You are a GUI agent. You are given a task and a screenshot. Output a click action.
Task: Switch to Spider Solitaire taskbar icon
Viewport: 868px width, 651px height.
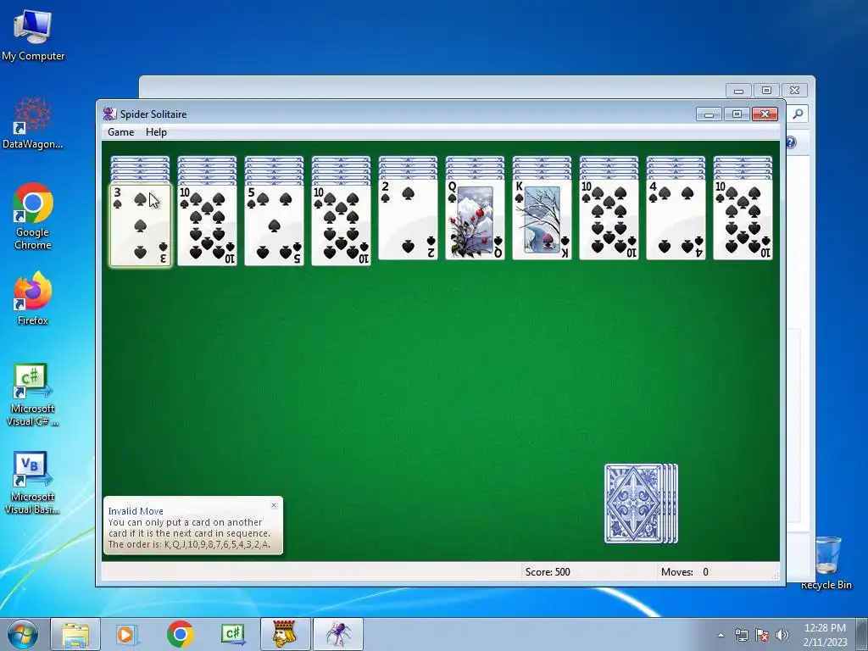338,634
